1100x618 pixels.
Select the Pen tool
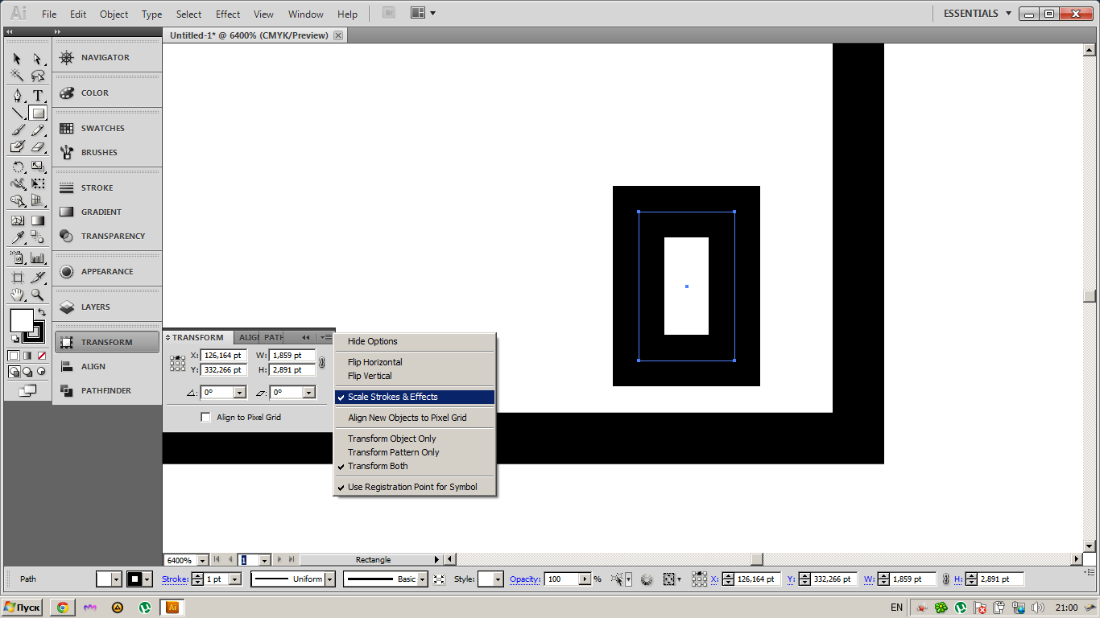click(x=17, y=96)
